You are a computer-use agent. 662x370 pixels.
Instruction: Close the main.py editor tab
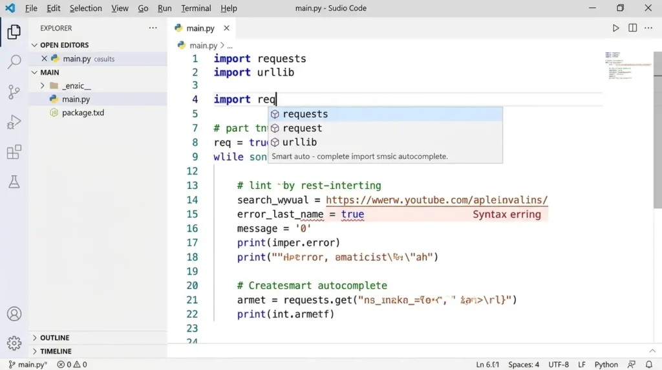pos(227,28)
